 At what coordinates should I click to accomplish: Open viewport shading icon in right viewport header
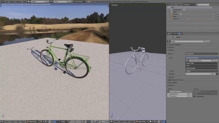pyautogui.click(x=151, y=122)
